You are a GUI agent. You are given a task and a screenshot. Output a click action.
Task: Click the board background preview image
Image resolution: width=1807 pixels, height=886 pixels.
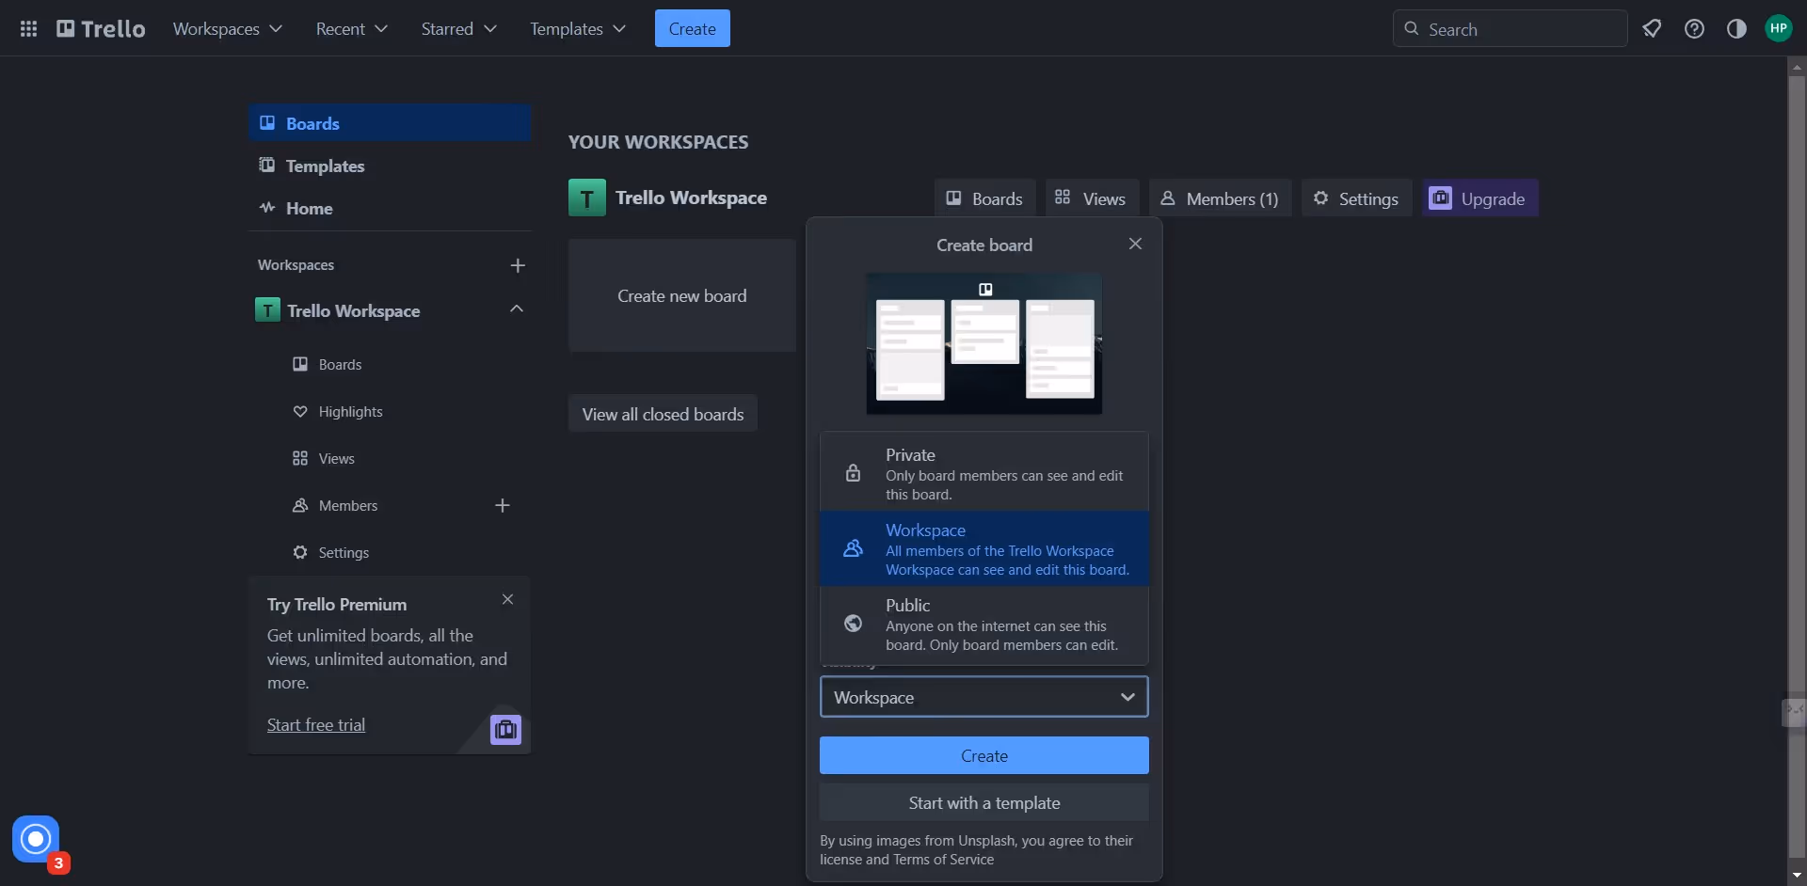point(983,343)
